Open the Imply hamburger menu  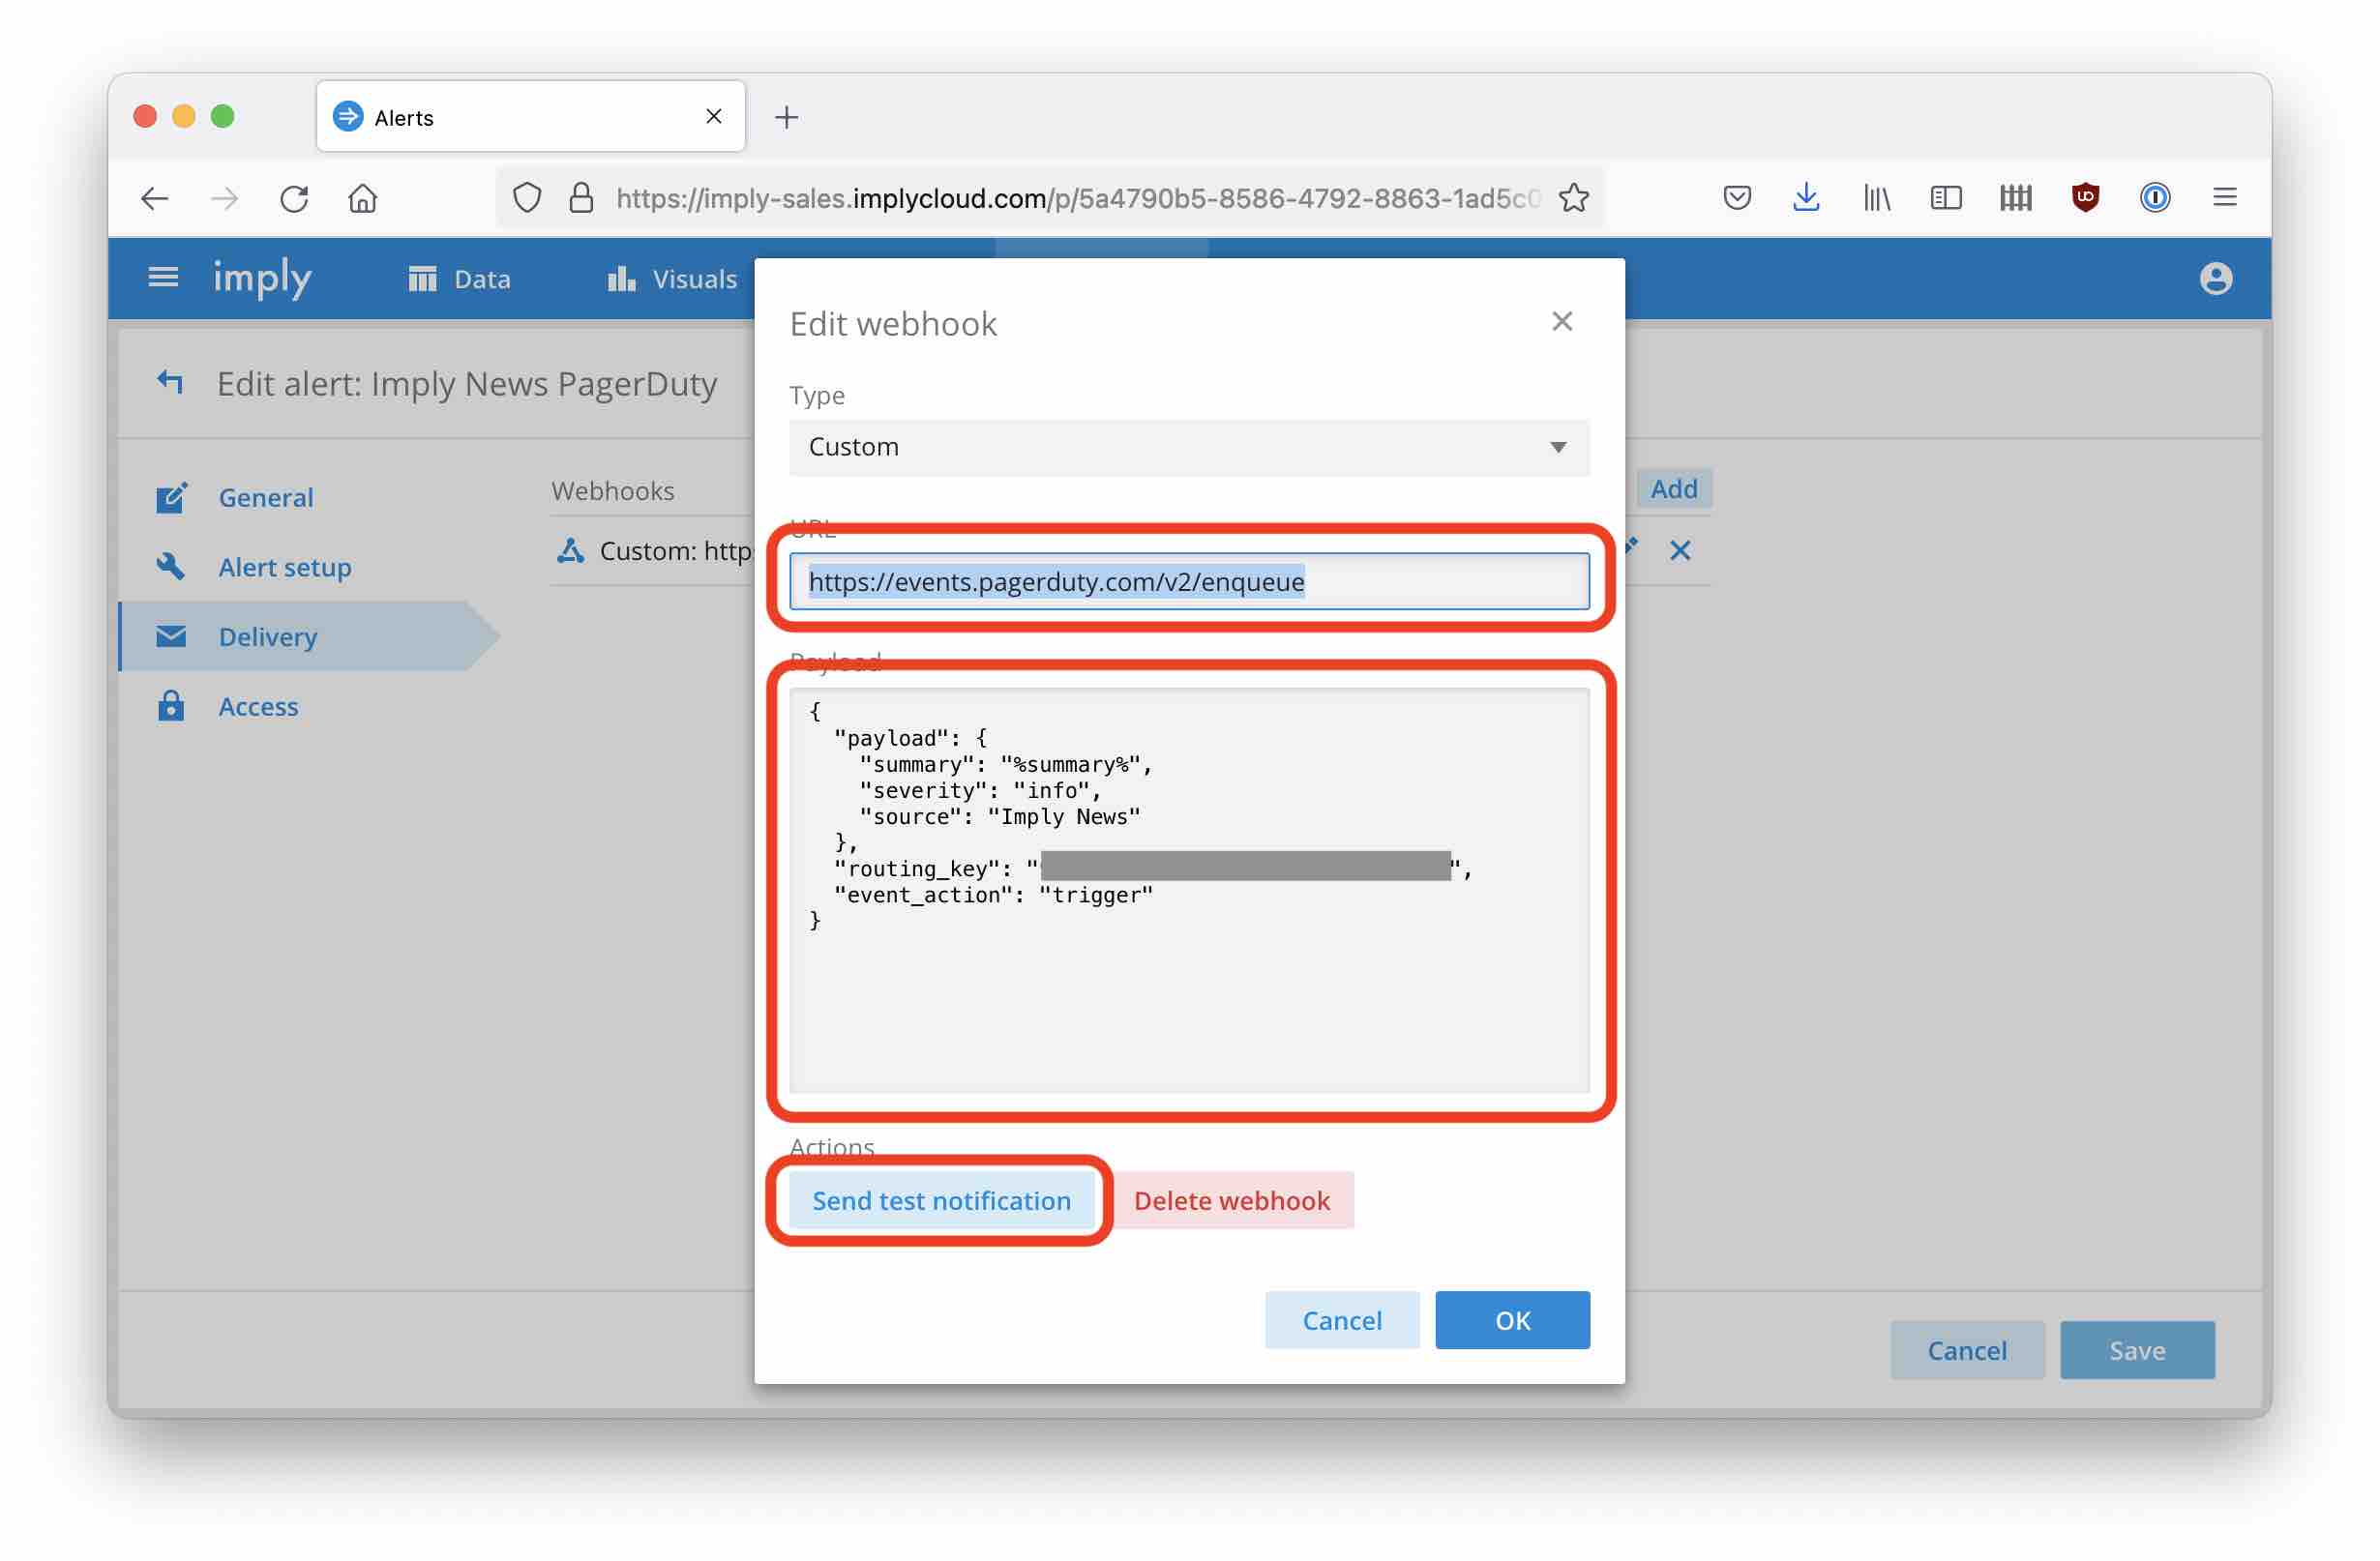[x=162, y=278]
